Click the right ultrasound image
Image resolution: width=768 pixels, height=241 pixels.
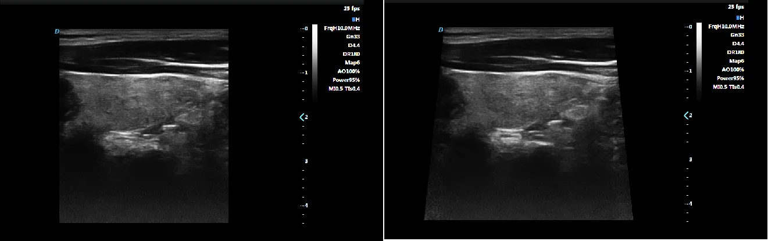528,124
